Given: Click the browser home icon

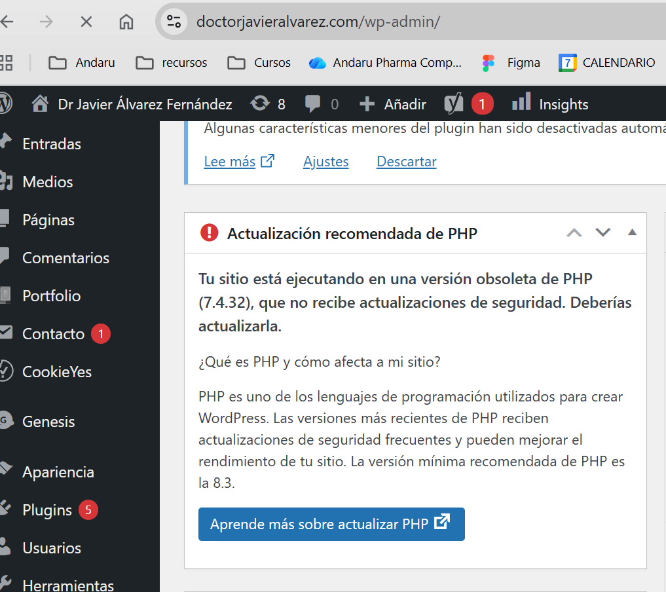Looking at the screenshot, I should [x=126, y=22].
